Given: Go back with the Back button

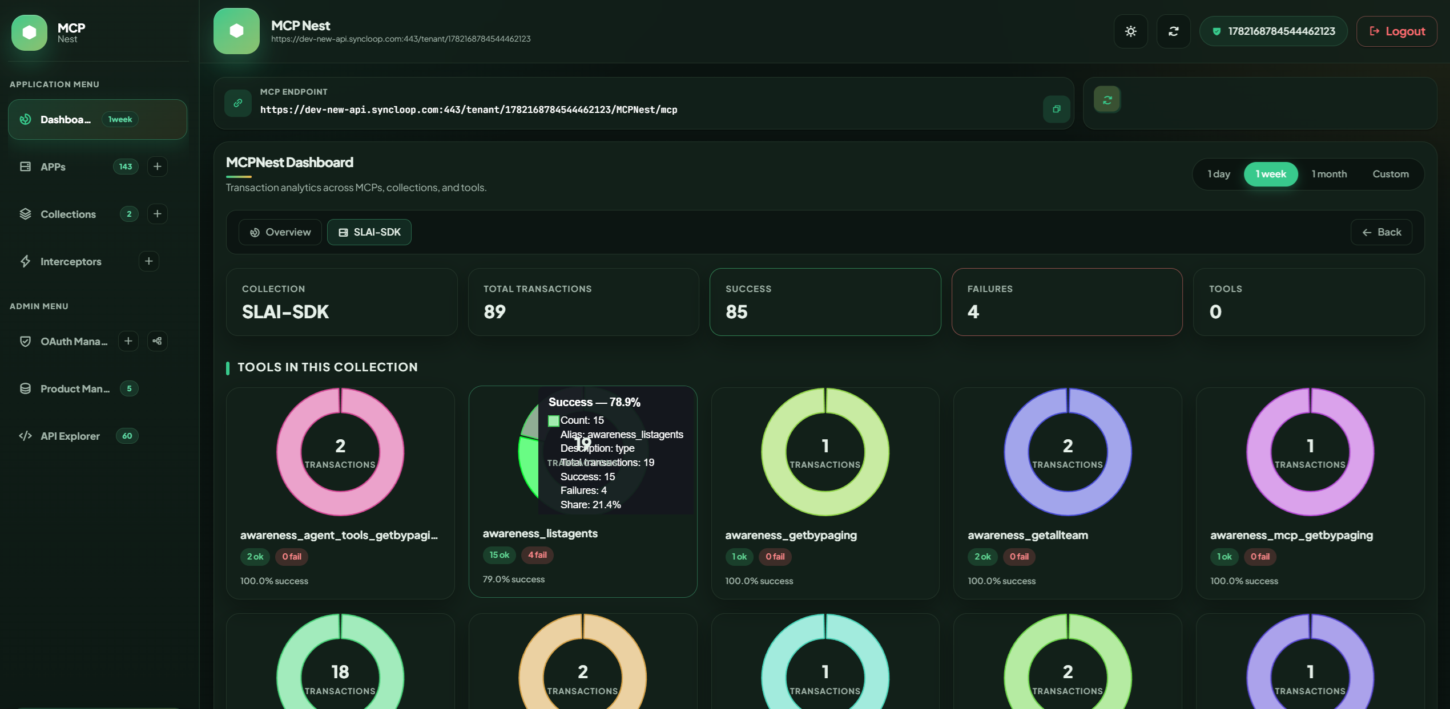Looking at the screenshot, I should [x=1381, y=232].
